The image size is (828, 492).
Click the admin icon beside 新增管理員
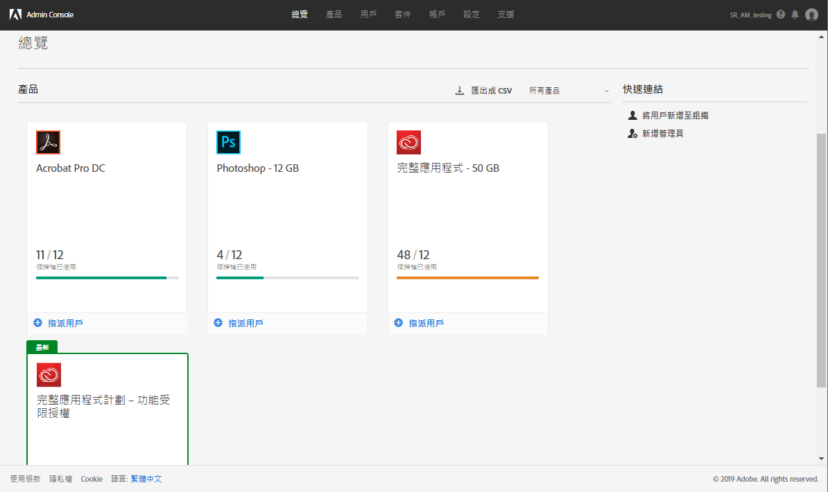[x=632, y=133]
